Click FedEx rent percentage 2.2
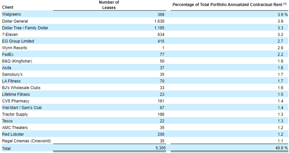289x153 pixels. tap(280, 54)
